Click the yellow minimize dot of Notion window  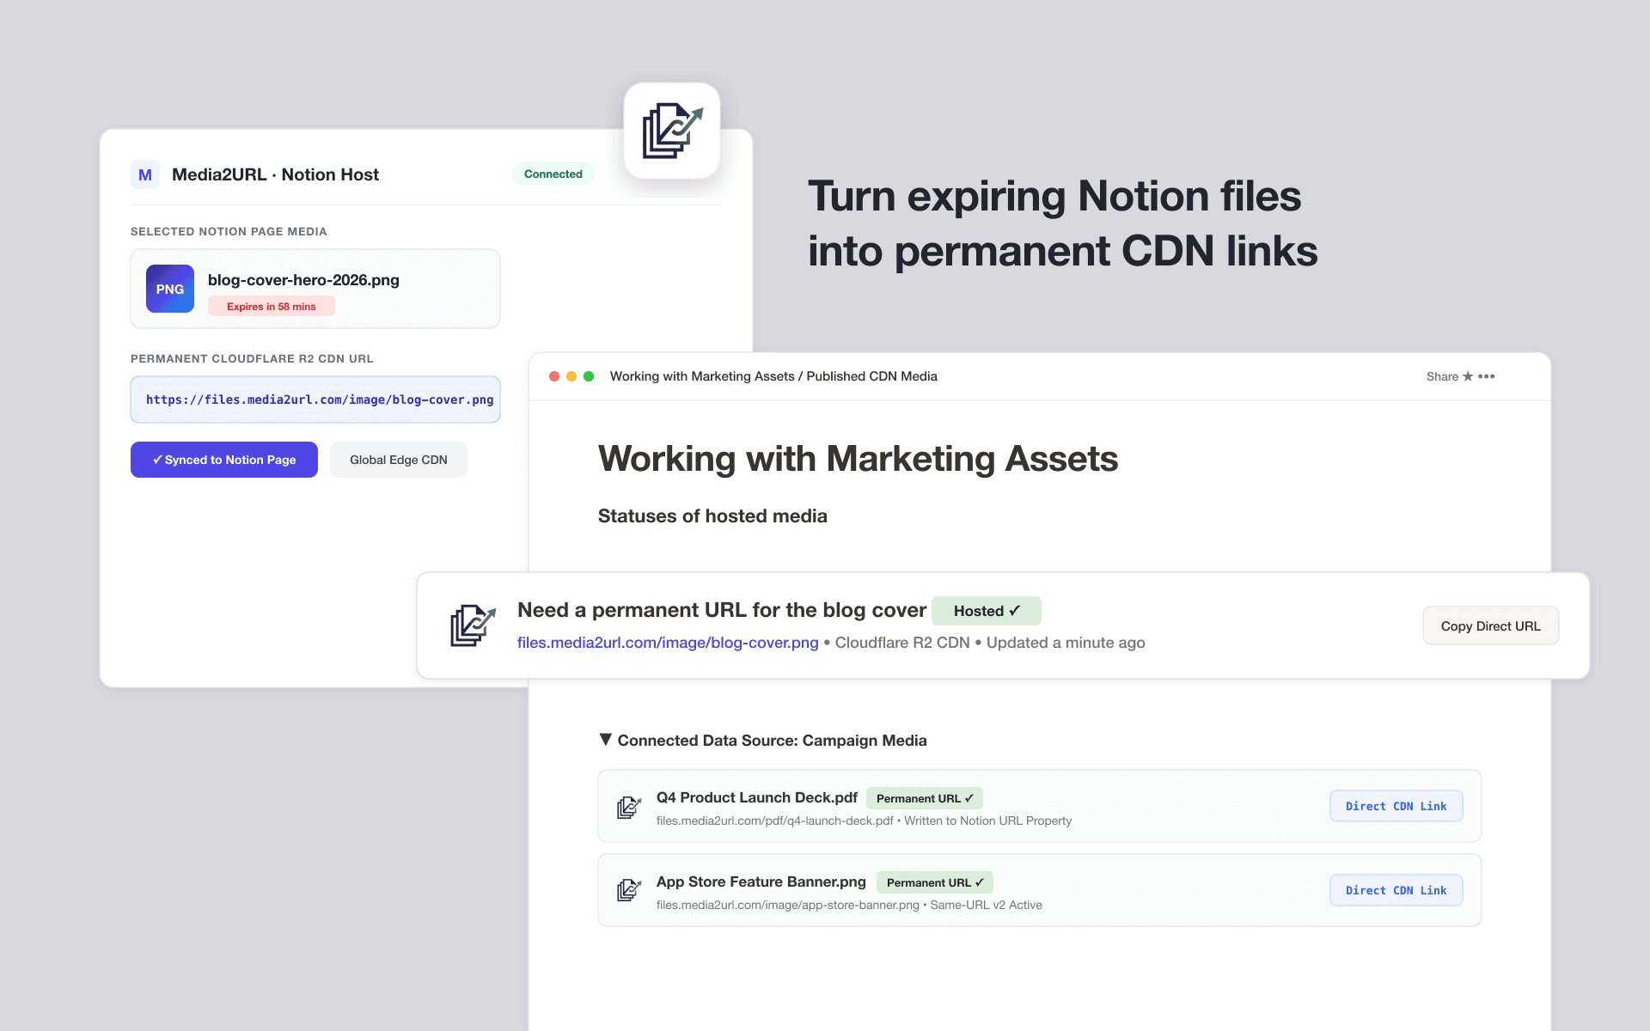pos(571,376)
